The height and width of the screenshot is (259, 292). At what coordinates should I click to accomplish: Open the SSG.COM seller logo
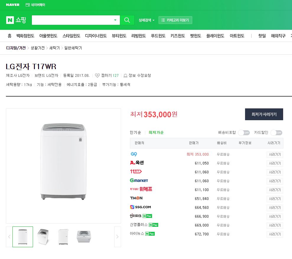point(141,207)
